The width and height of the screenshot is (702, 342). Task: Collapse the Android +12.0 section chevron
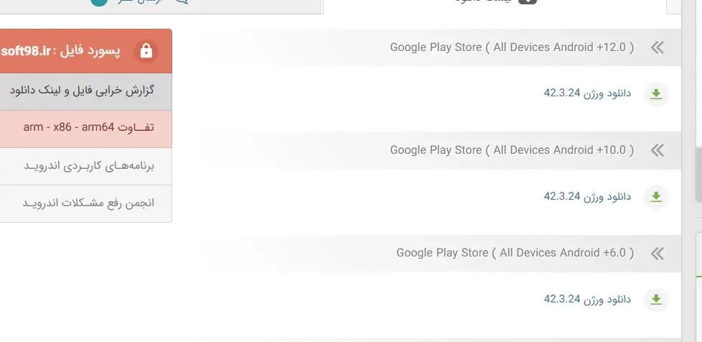pyautogui.click(x=656, y=47)
